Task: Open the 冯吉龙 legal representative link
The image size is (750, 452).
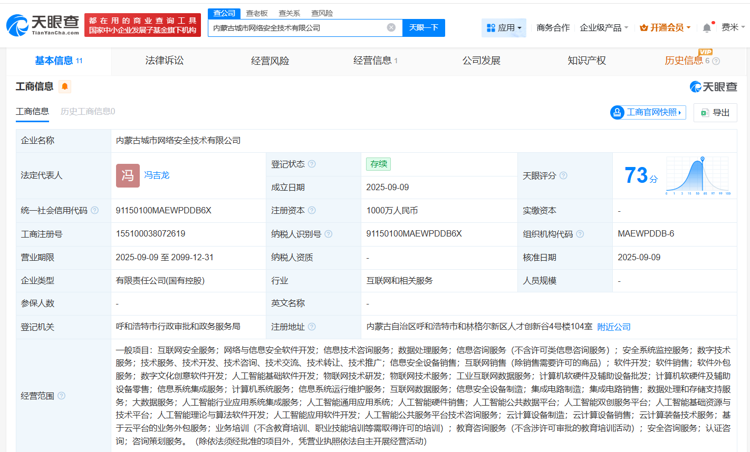Action: 157,175
